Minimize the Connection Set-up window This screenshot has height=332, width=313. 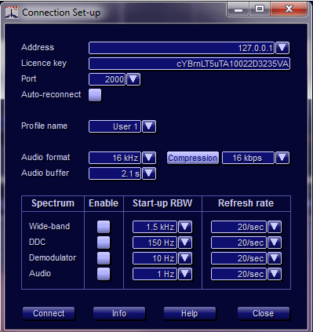(238, 10)
